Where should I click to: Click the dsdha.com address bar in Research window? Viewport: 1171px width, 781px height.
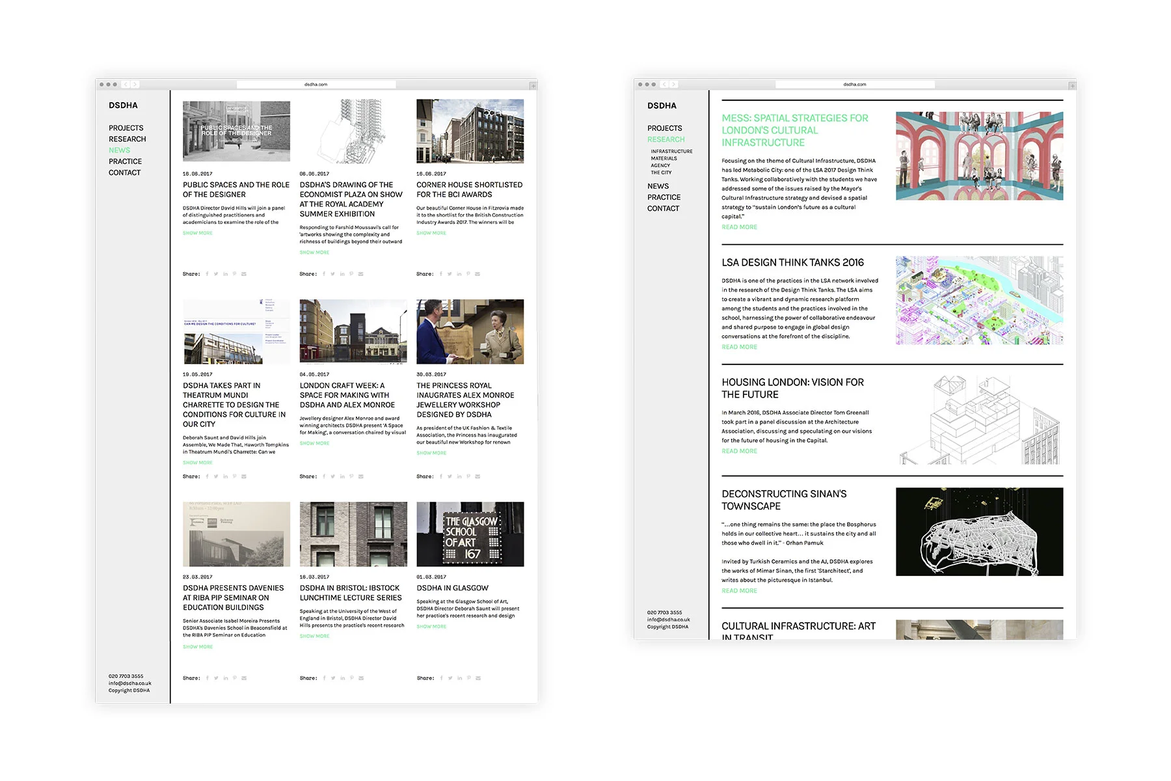pyautogui.click(x=855, y=85)
